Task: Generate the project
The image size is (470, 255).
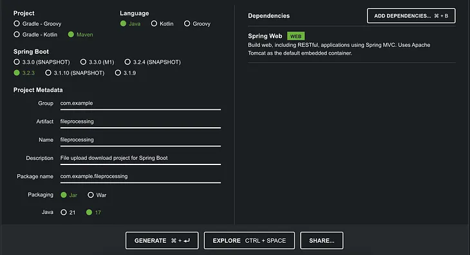Action: (x=162, y=240)
